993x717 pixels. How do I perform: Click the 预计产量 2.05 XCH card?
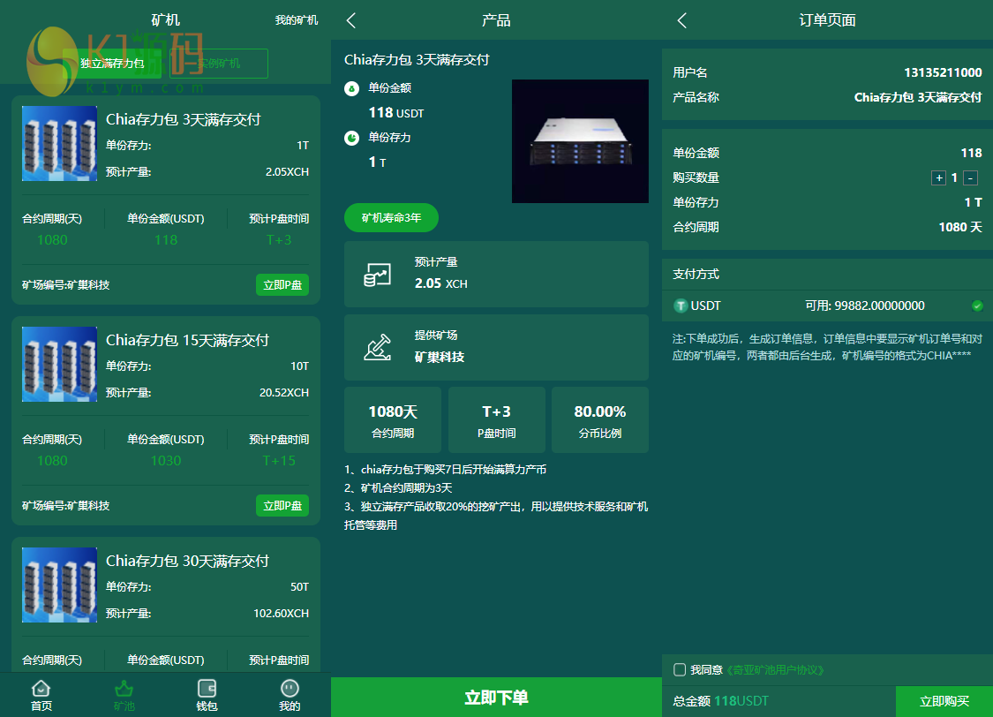[x=496, y=275]
